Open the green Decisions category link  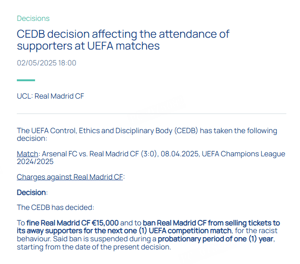click(33, 18)
